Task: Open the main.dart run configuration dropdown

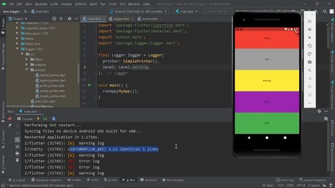Action: coord(187,11)
